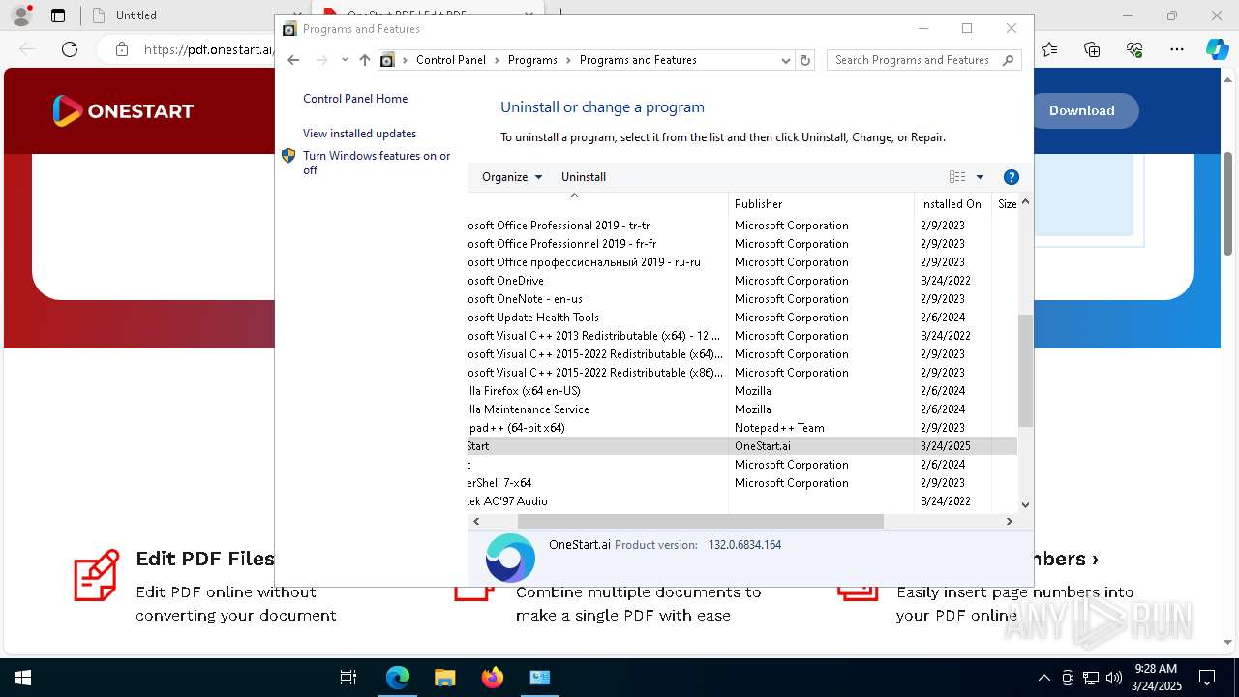Click the vertical scrollbar thumb of the list
Image resolution: width=1239 pixels, height=697 pixels.
[x=1025, y=371]
